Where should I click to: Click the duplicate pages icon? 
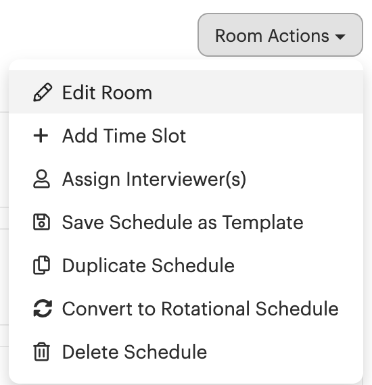click(x=41, y=265)
